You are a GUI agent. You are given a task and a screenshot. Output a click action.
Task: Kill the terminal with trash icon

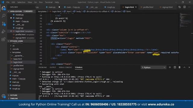tap(180, 67)
